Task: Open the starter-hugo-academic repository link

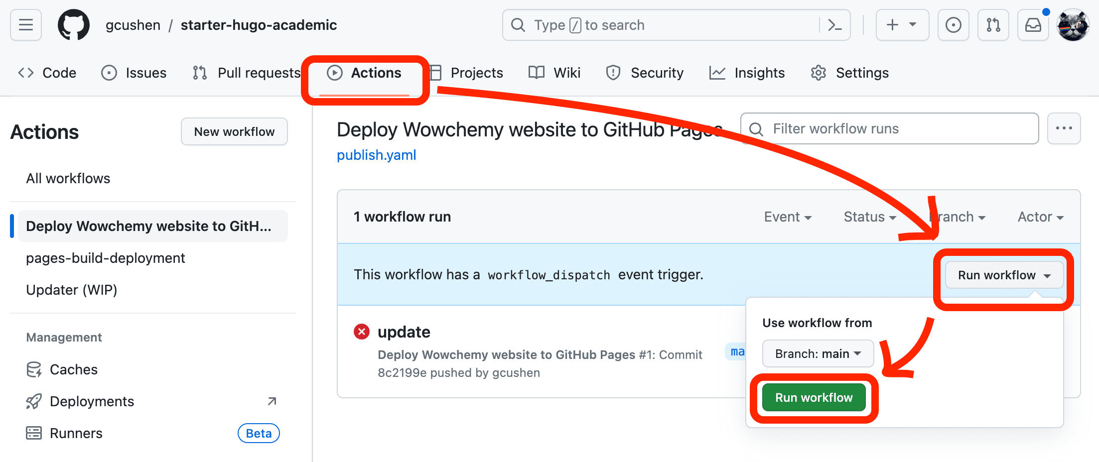Action: [259, 25]
